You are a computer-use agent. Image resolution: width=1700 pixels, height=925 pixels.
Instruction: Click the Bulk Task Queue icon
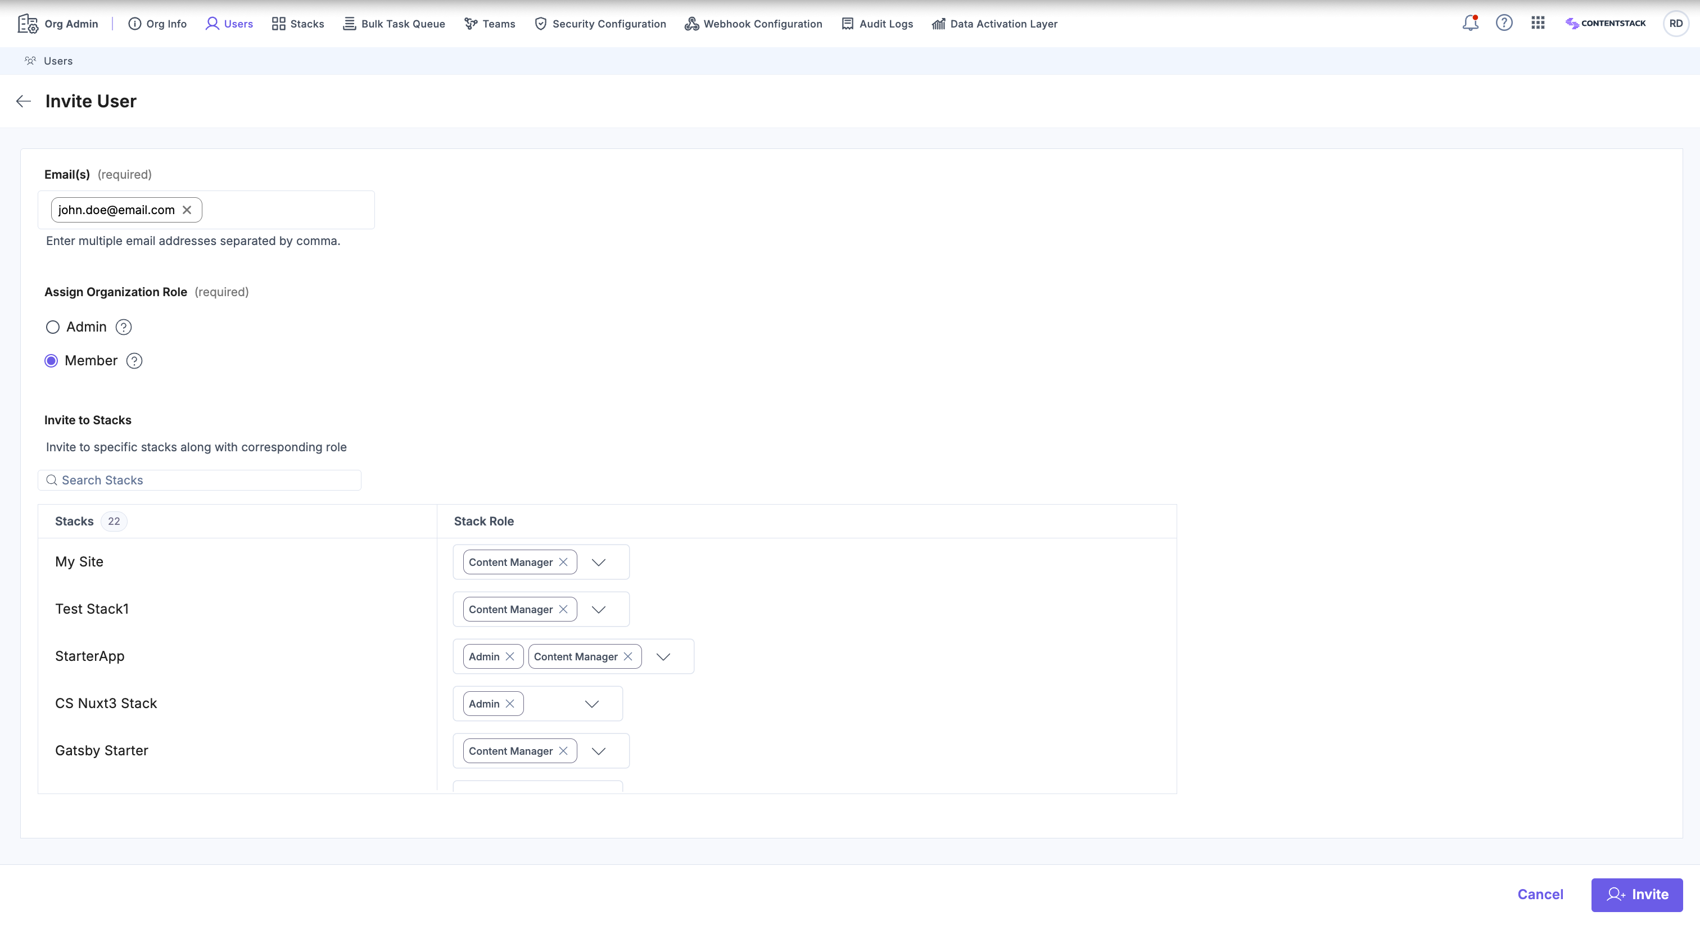pos(350,23)
